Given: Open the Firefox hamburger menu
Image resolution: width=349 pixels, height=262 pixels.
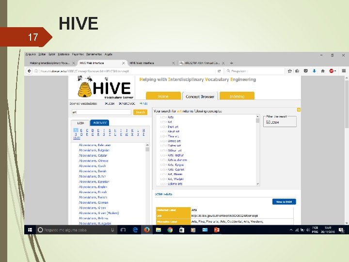Looking at the screenshot, I should 344,71.
